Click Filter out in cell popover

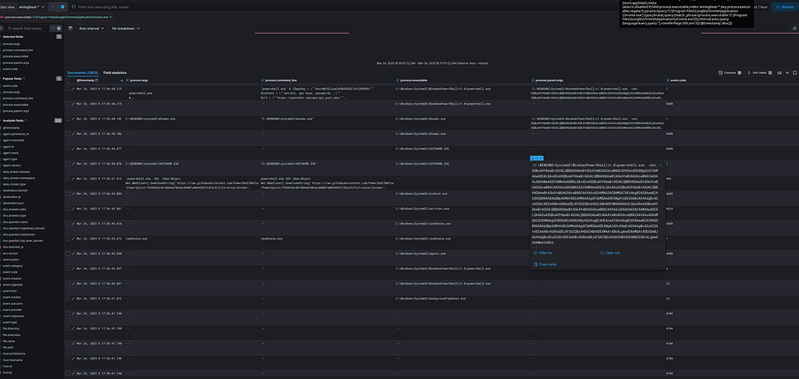pyautogui.click(x=610, y=253)
